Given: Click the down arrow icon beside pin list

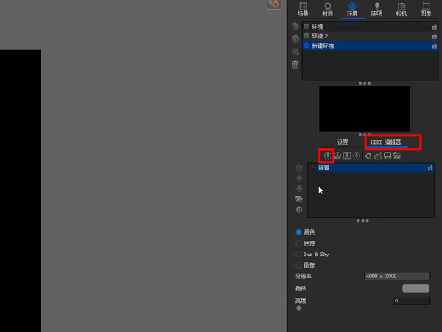Looking at the screenshot, I should (299, 189).
